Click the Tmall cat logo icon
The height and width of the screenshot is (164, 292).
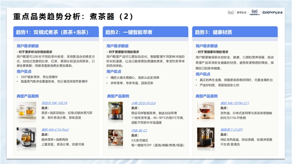[x=231, y=13]
